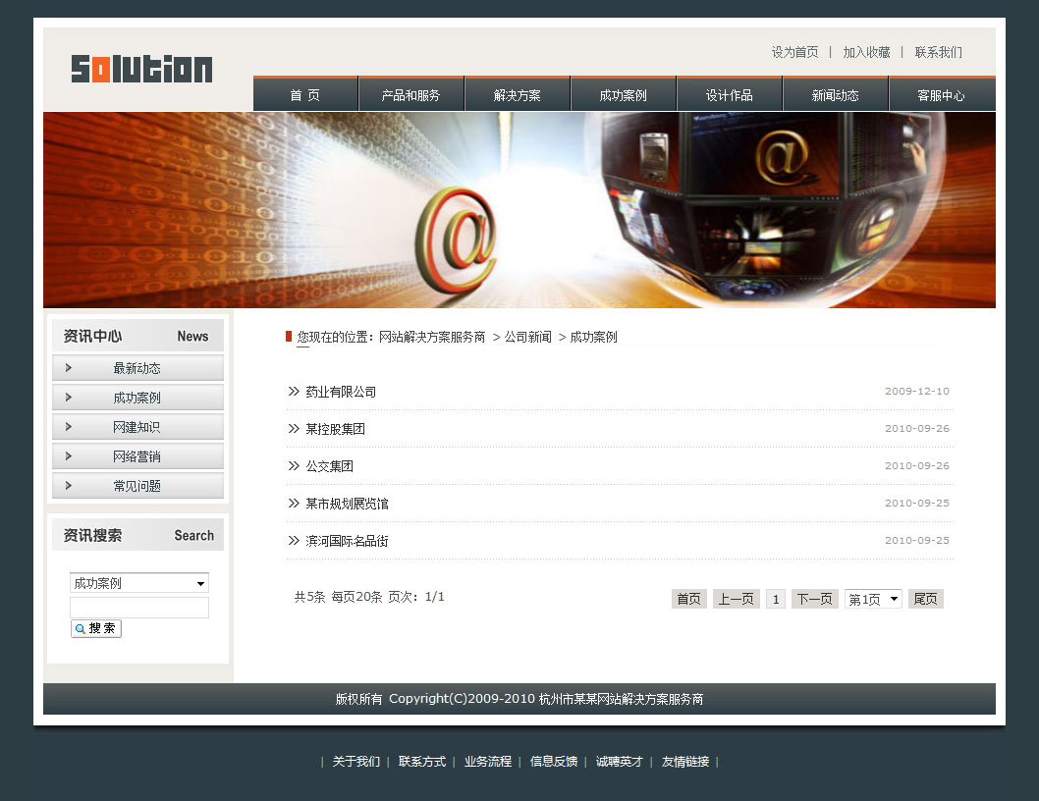Image resolution: width=1039 pixels, height=801 pixels.
Task: Open 联系方式 in the footer links
Action: tap(421, 762)
